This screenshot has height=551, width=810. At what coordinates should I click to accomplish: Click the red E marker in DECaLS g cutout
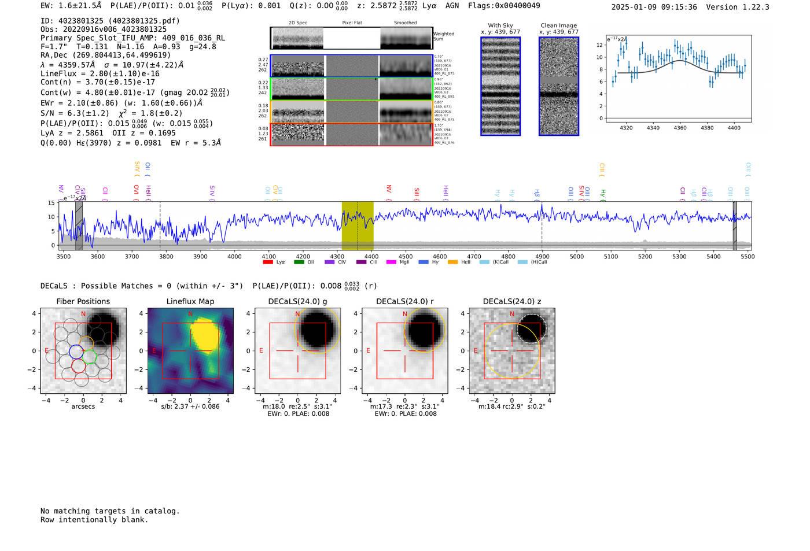click(261, 351)
